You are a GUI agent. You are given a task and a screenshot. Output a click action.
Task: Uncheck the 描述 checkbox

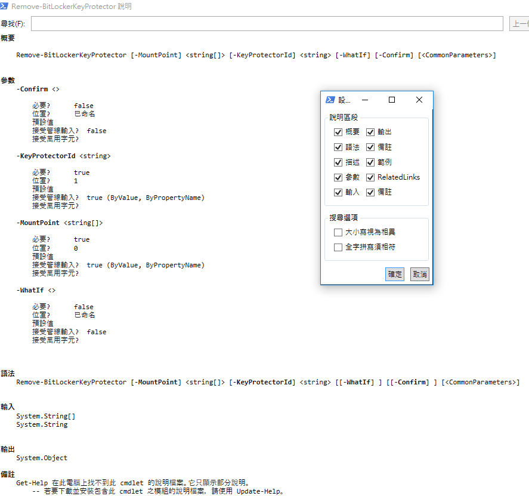click(x=338, y=162)
